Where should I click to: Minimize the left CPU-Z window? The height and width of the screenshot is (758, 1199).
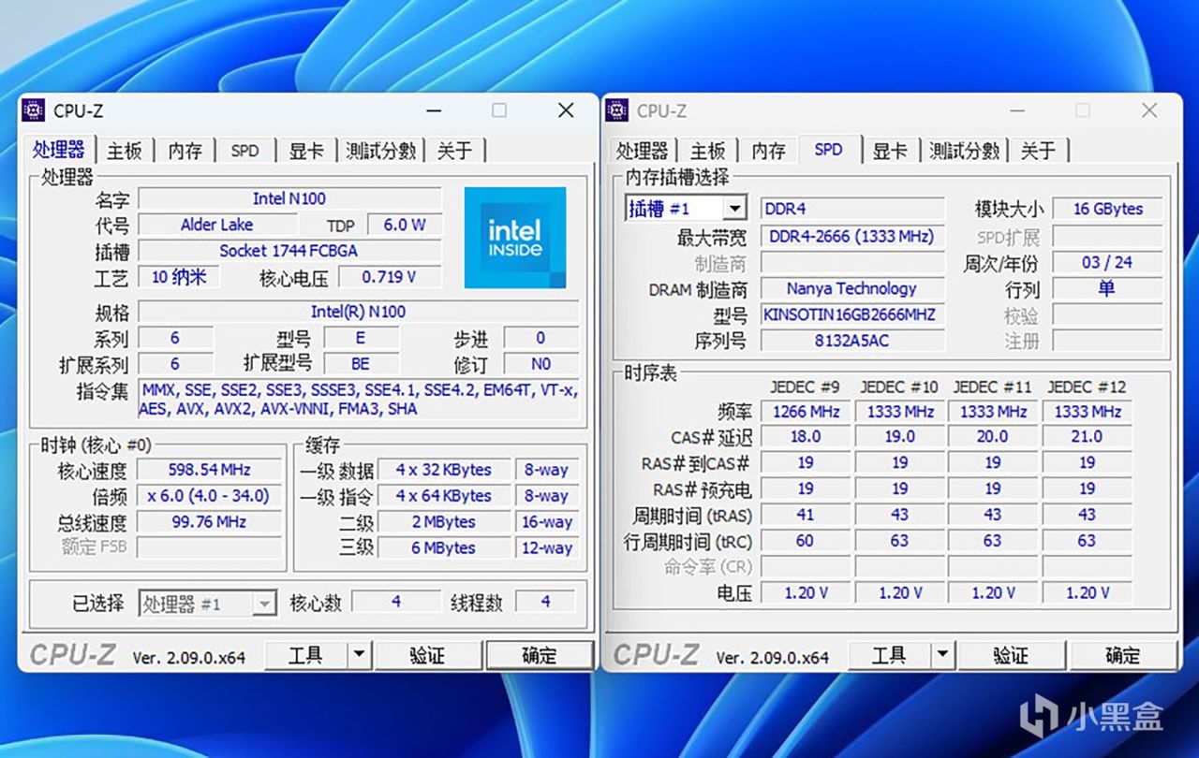(x=434, y=110)
